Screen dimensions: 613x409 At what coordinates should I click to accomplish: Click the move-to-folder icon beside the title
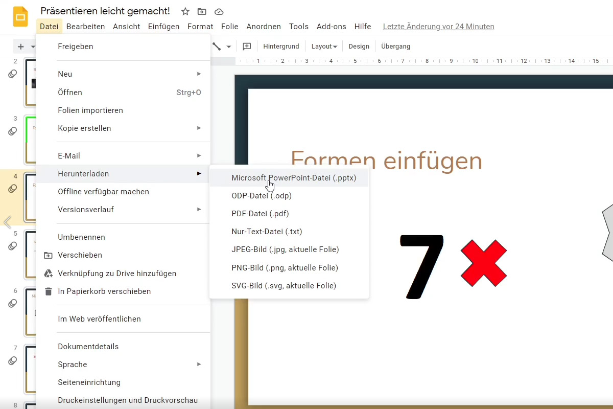tap(202, 11)
